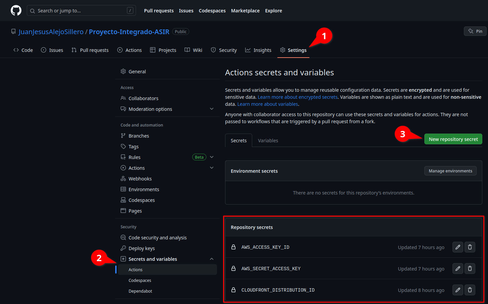Switch to the Variables tab
The width and height of the screenshot is (488, 304).
pyautogui.click(x=268, y=141)
